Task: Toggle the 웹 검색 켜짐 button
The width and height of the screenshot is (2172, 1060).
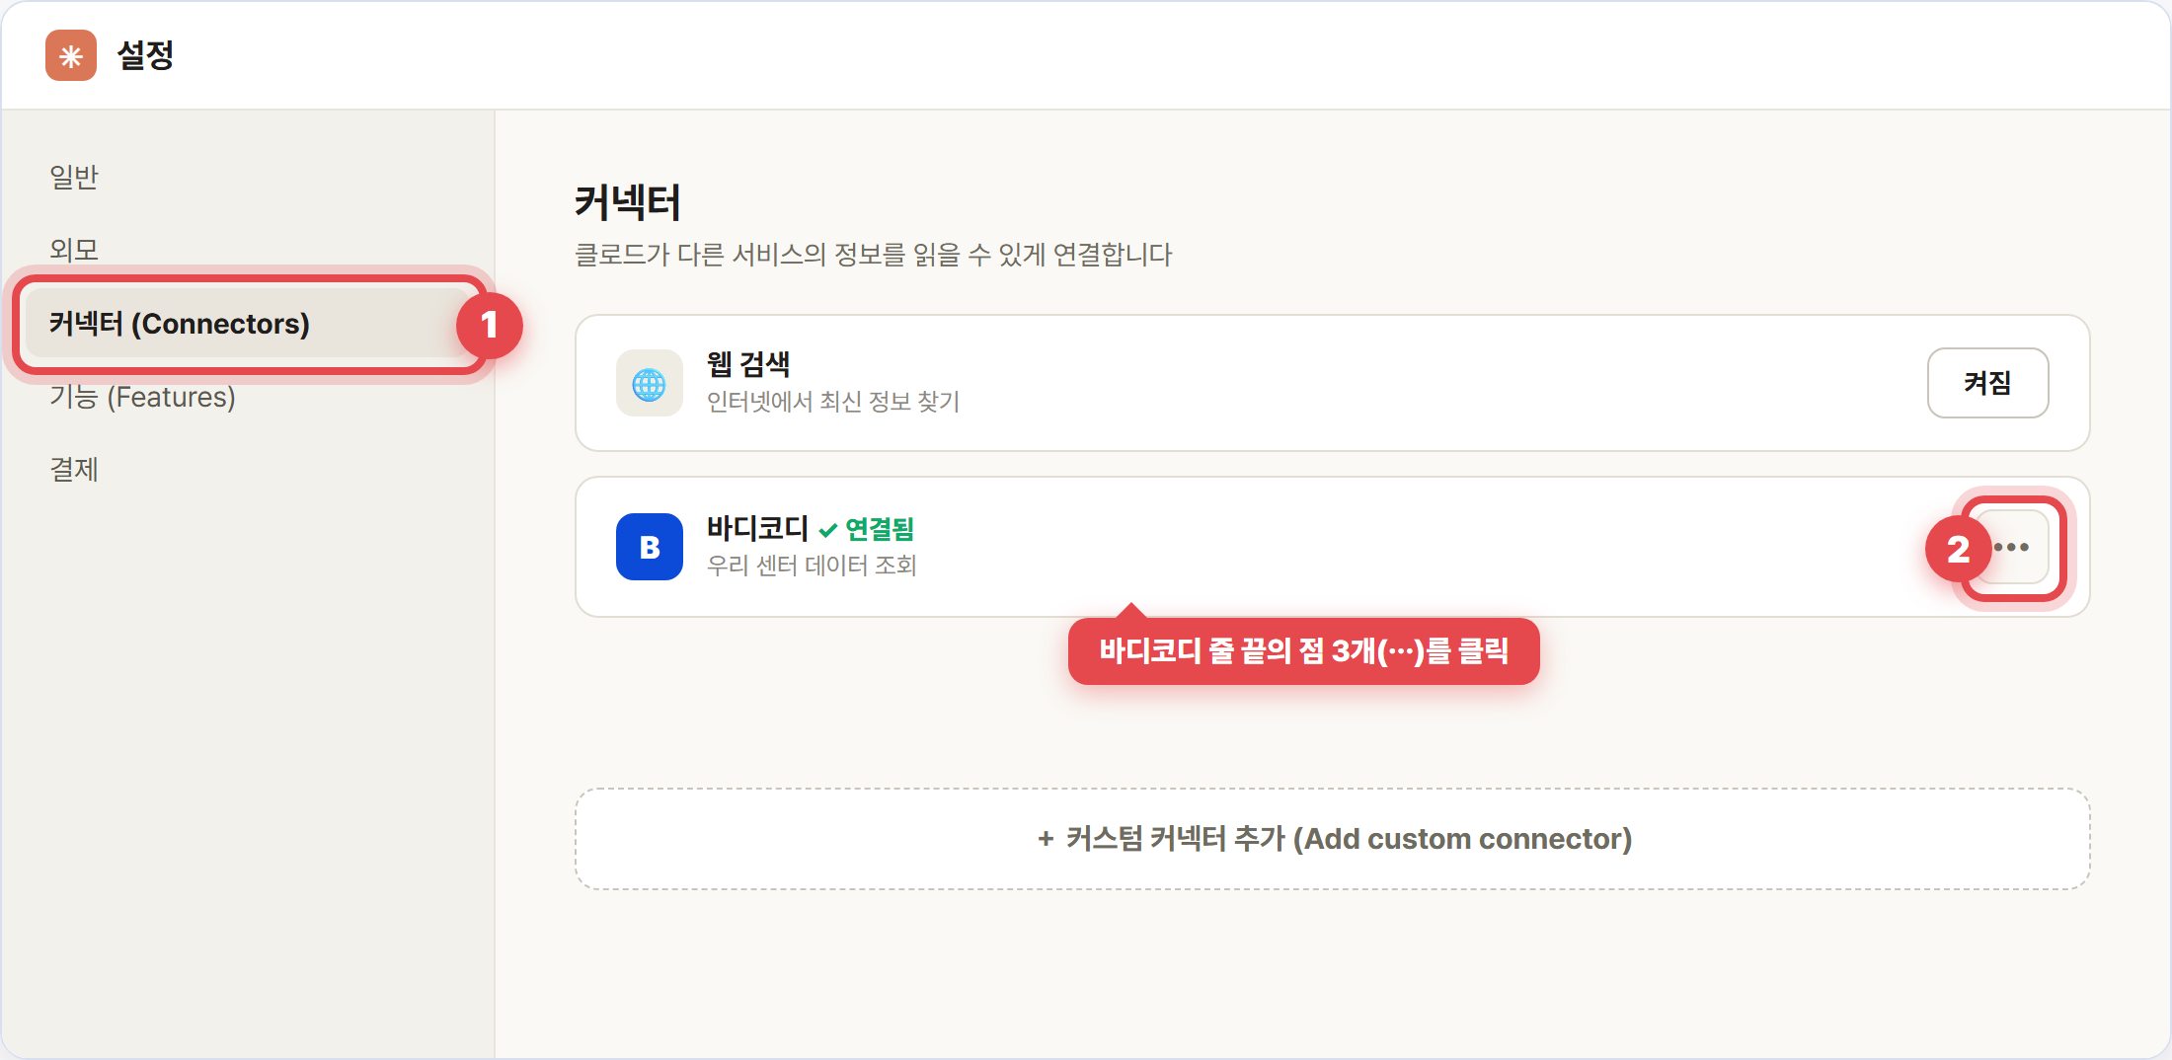Action: tap(1987, 383)
